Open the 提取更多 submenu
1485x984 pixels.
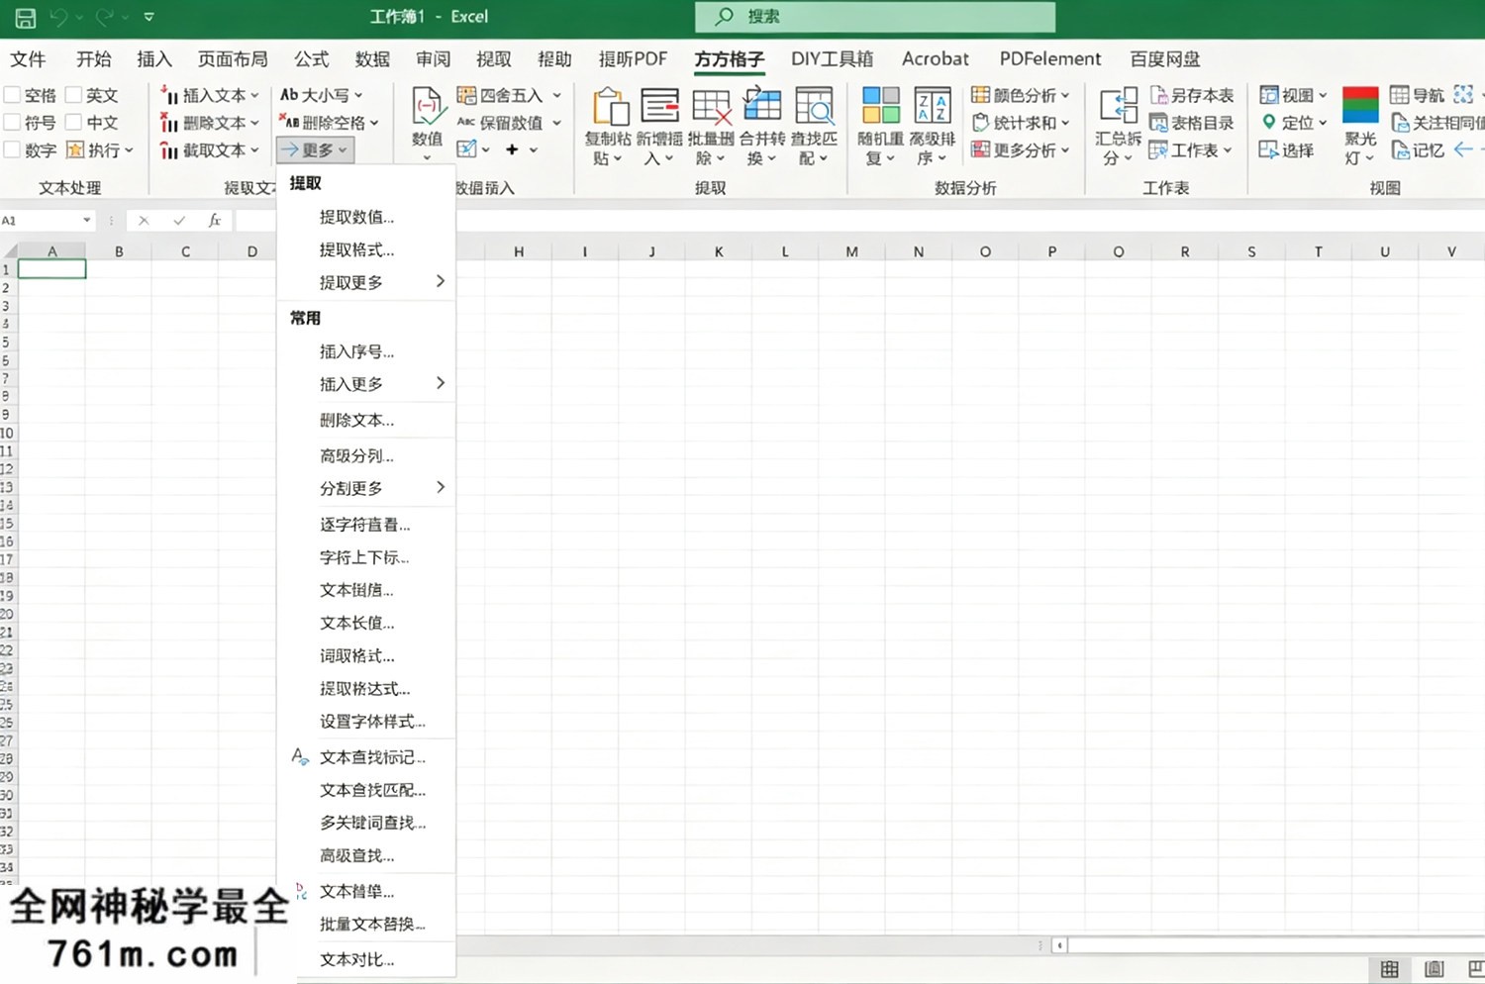(365, 282)
